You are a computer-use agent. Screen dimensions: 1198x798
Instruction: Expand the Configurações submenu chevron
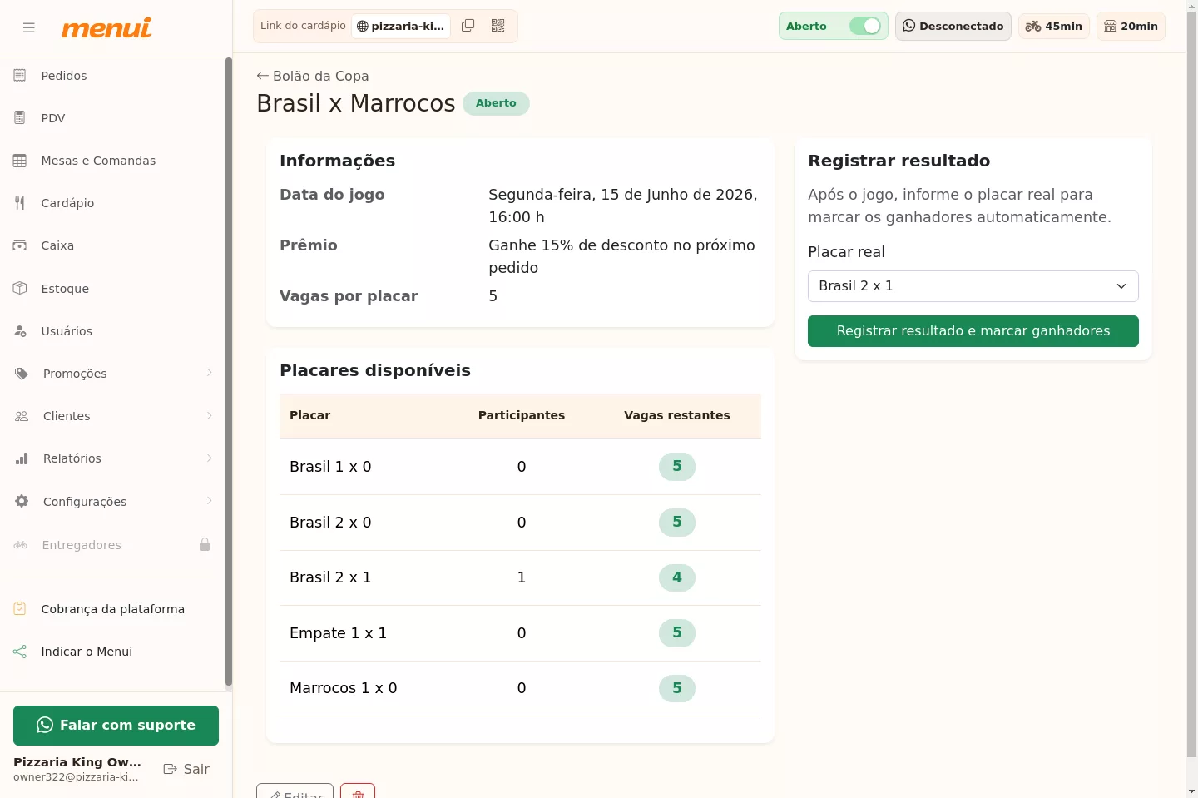click(x=209, y=501)
